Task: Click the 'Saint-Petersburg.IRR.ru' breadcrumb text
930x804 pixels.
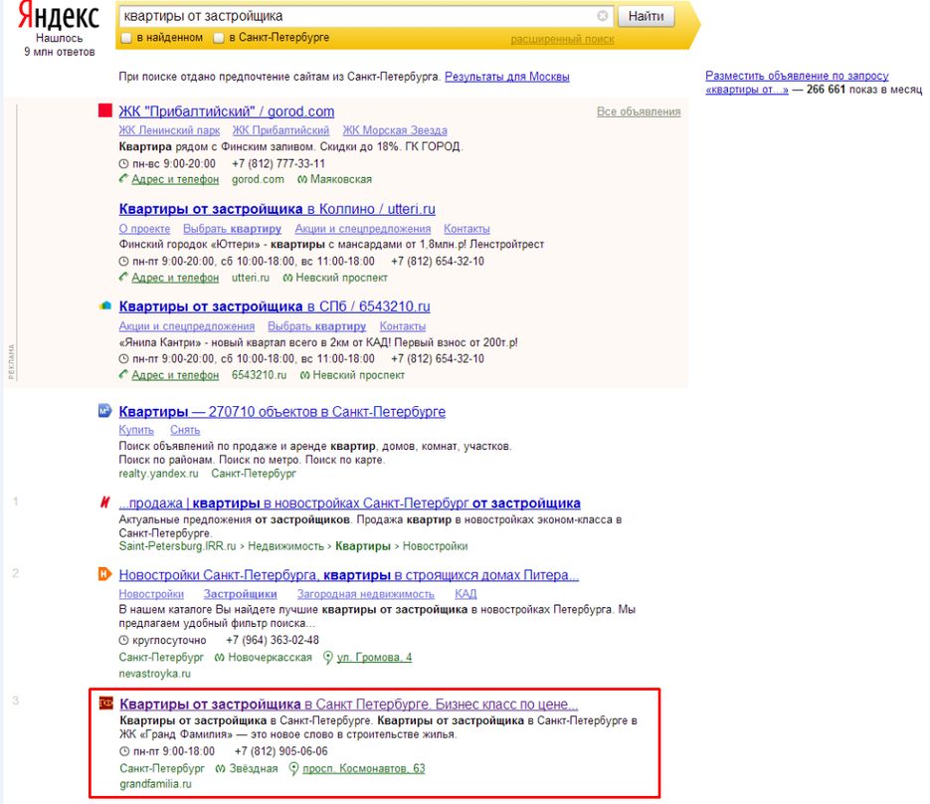Action: coord(177,546)
